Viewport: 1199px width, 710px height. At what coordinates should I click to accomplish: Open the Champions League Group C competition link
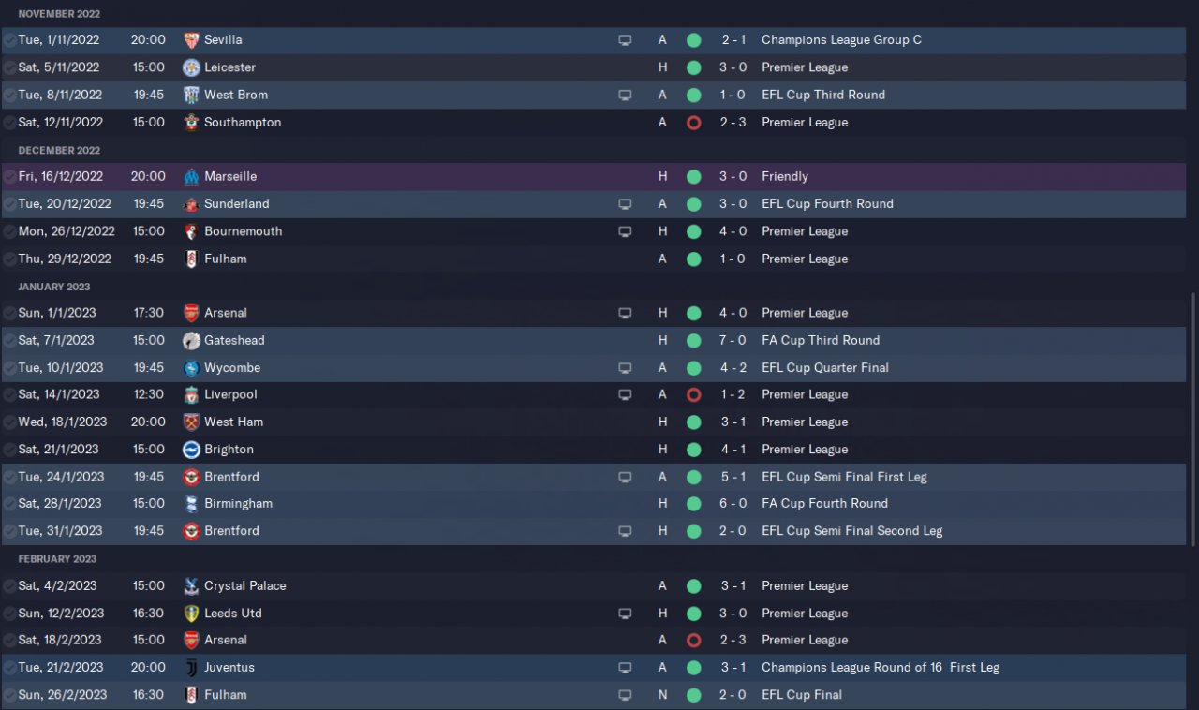841,40
